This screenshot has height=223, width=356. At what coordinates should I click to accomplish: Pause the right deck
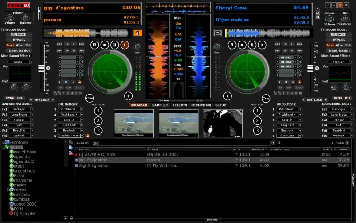252,45
